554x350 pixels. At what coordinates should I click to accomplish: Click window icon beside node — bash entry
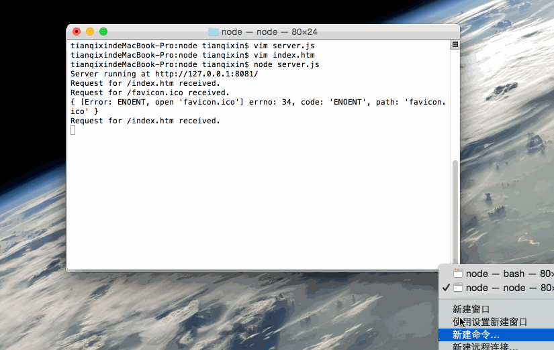(x=458, y=274)
